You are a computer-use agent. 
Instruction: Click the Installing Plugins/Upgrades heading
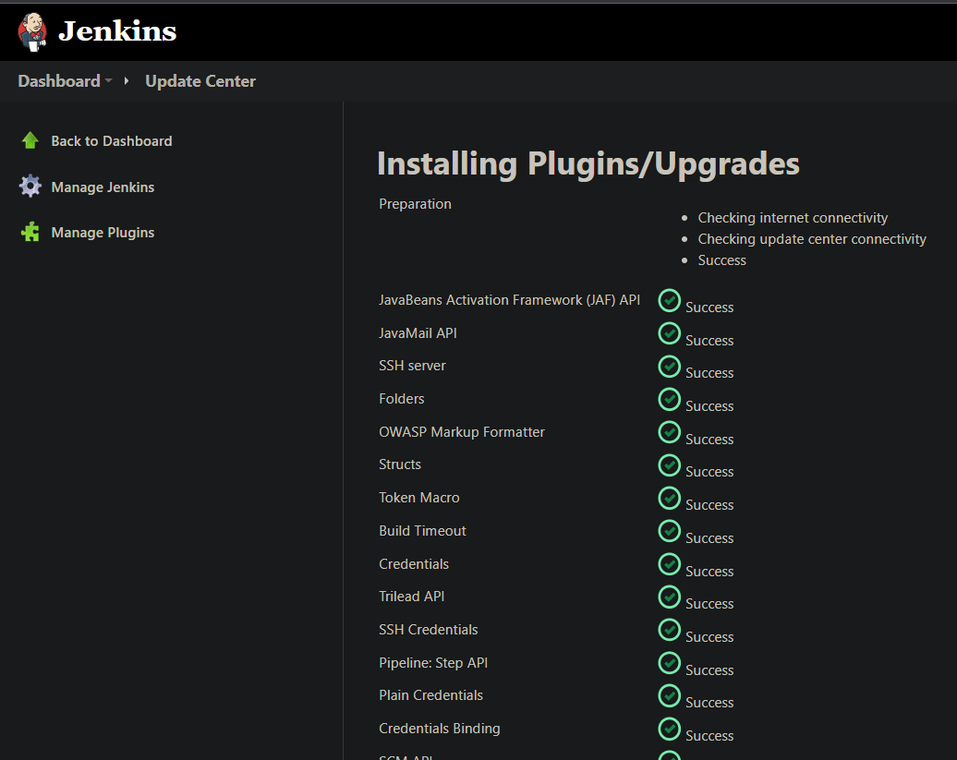[x=588, y=163]
